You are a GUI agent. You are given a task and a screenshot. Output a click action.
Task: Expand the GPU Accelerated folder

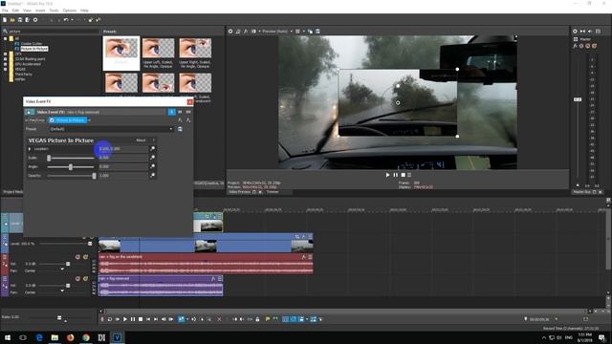5,64
